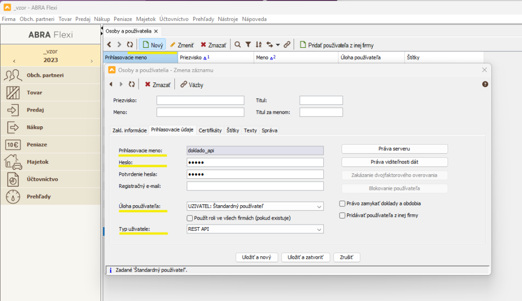Image resolution: width=522 pixels, height=301 pixels.
Task: Enable Pridávať používateľa z inej firmy checkbox
Action: click(342, 215)
